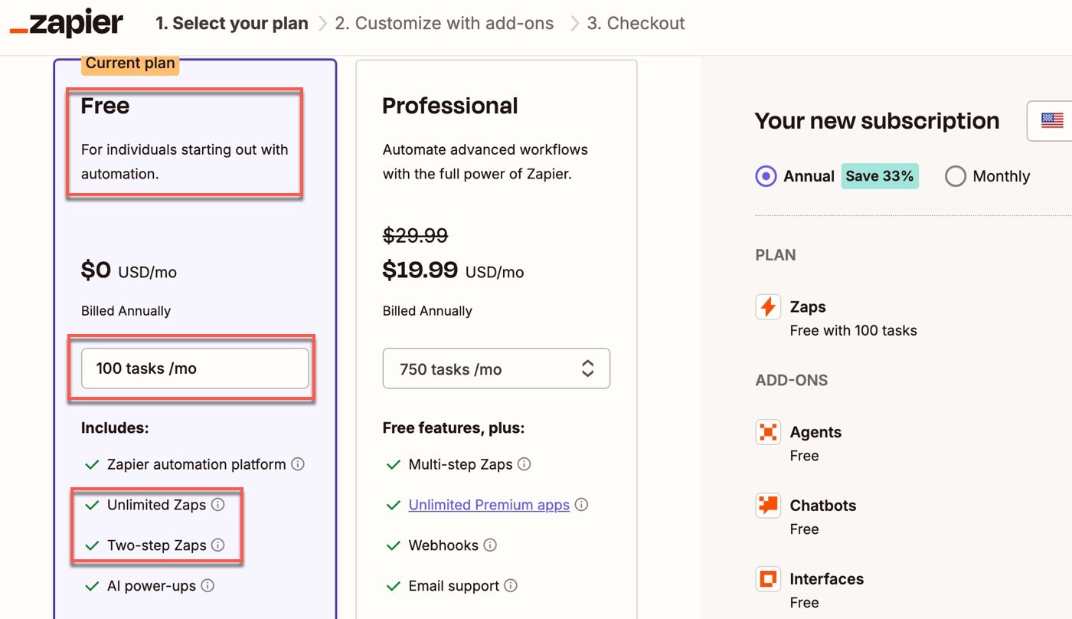Click the 100 tasks /mo field

point(195,368)
